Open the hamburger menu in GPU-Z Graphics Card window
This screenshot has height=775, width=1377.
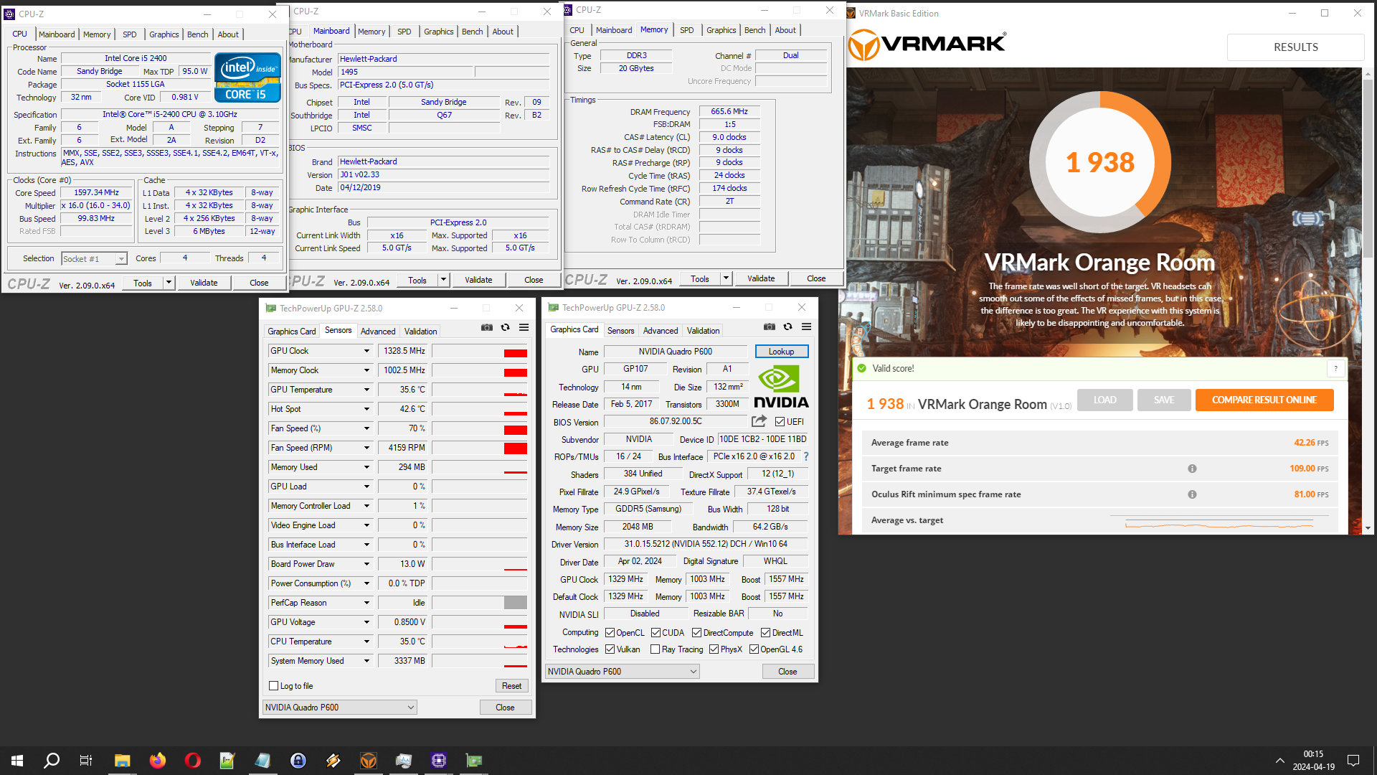[807, 327]
